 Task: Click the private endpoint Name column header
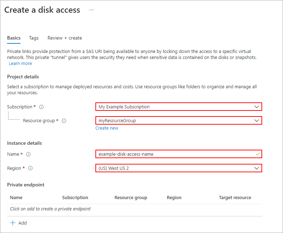click(x=16, y=198)
